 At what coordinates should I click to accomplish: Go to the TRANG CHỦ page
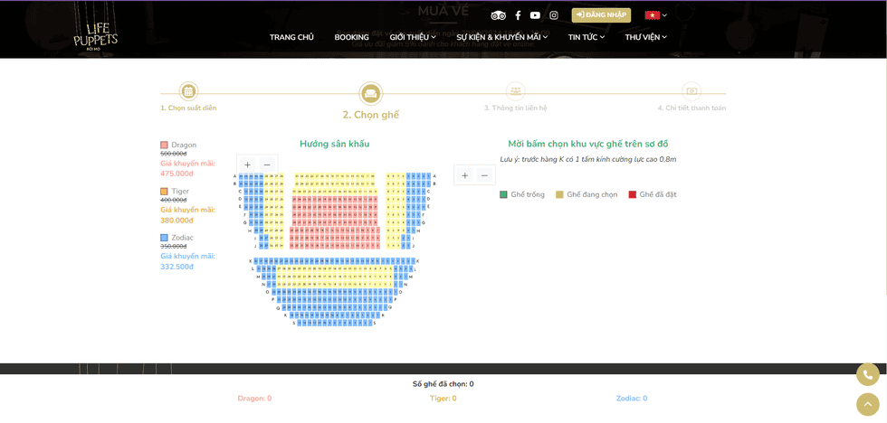point(291,37)
